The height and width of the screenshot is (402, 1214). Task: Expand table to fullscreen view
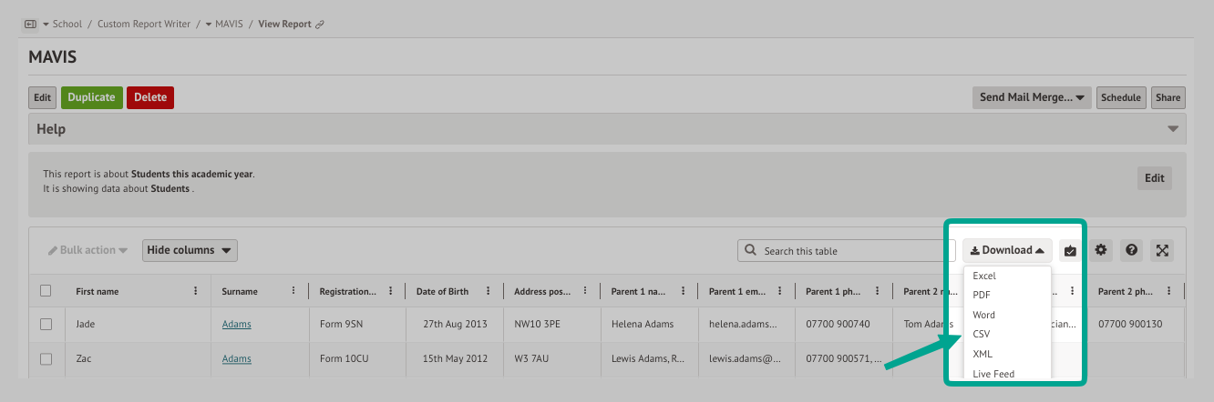pyautogui.click(x=1161, y=250)
